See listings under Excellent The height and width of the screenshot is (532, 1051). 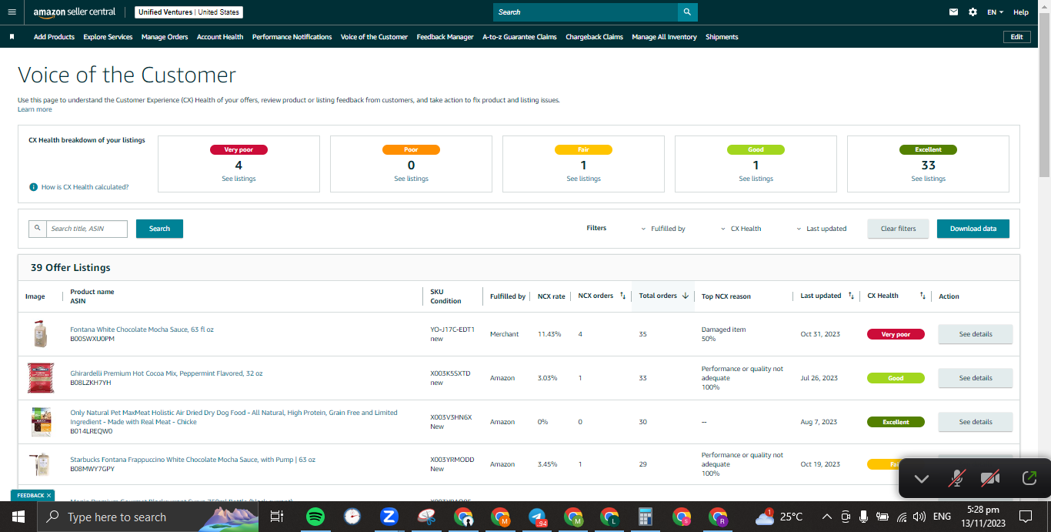click(929, 179)
